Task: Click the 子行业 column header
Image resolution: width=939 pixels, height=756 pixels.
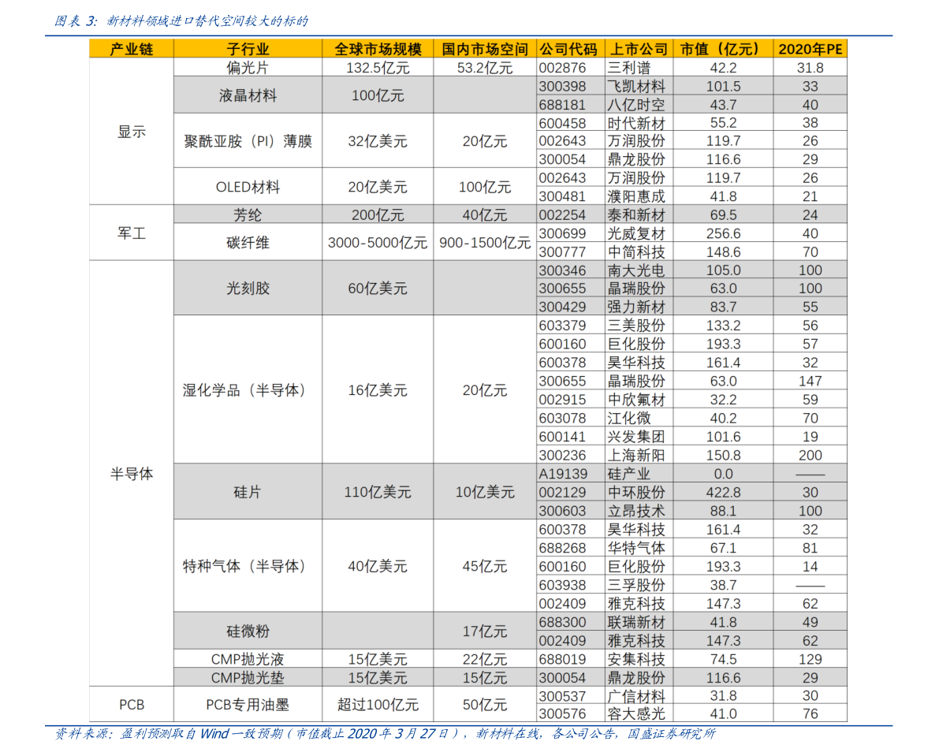Action: pyautogui.click(x=248, y=49)
